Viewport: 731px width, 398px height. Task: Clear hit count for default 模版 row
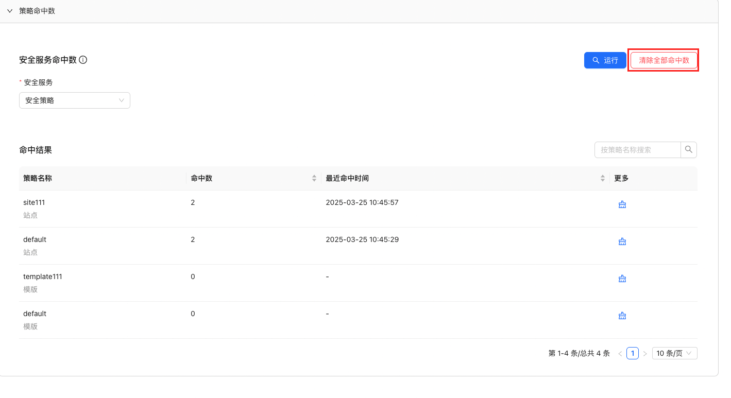point(622,316)
